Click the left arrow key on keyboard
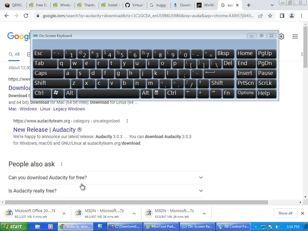Screen dimensions: 308x231 click(x=190, y=94)
